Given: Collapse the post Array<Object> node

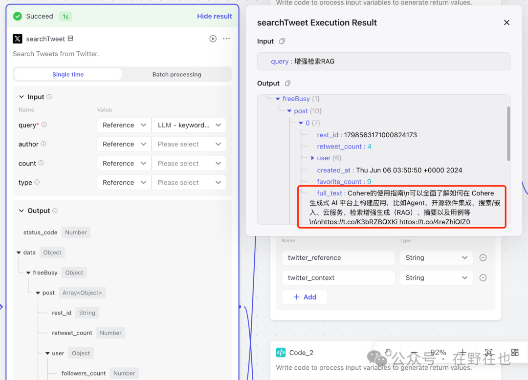Looking at the screenshot, I should (x=38, y=293).
